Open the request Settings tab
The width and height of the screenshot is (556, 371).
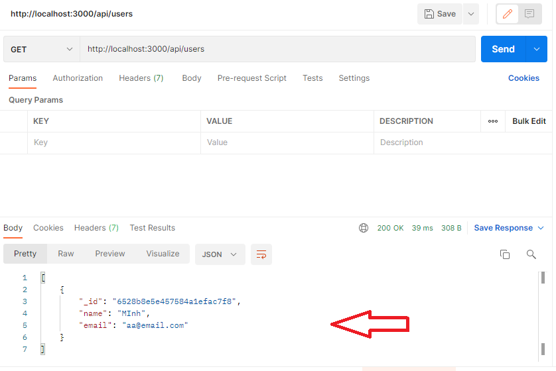(354, 78)
